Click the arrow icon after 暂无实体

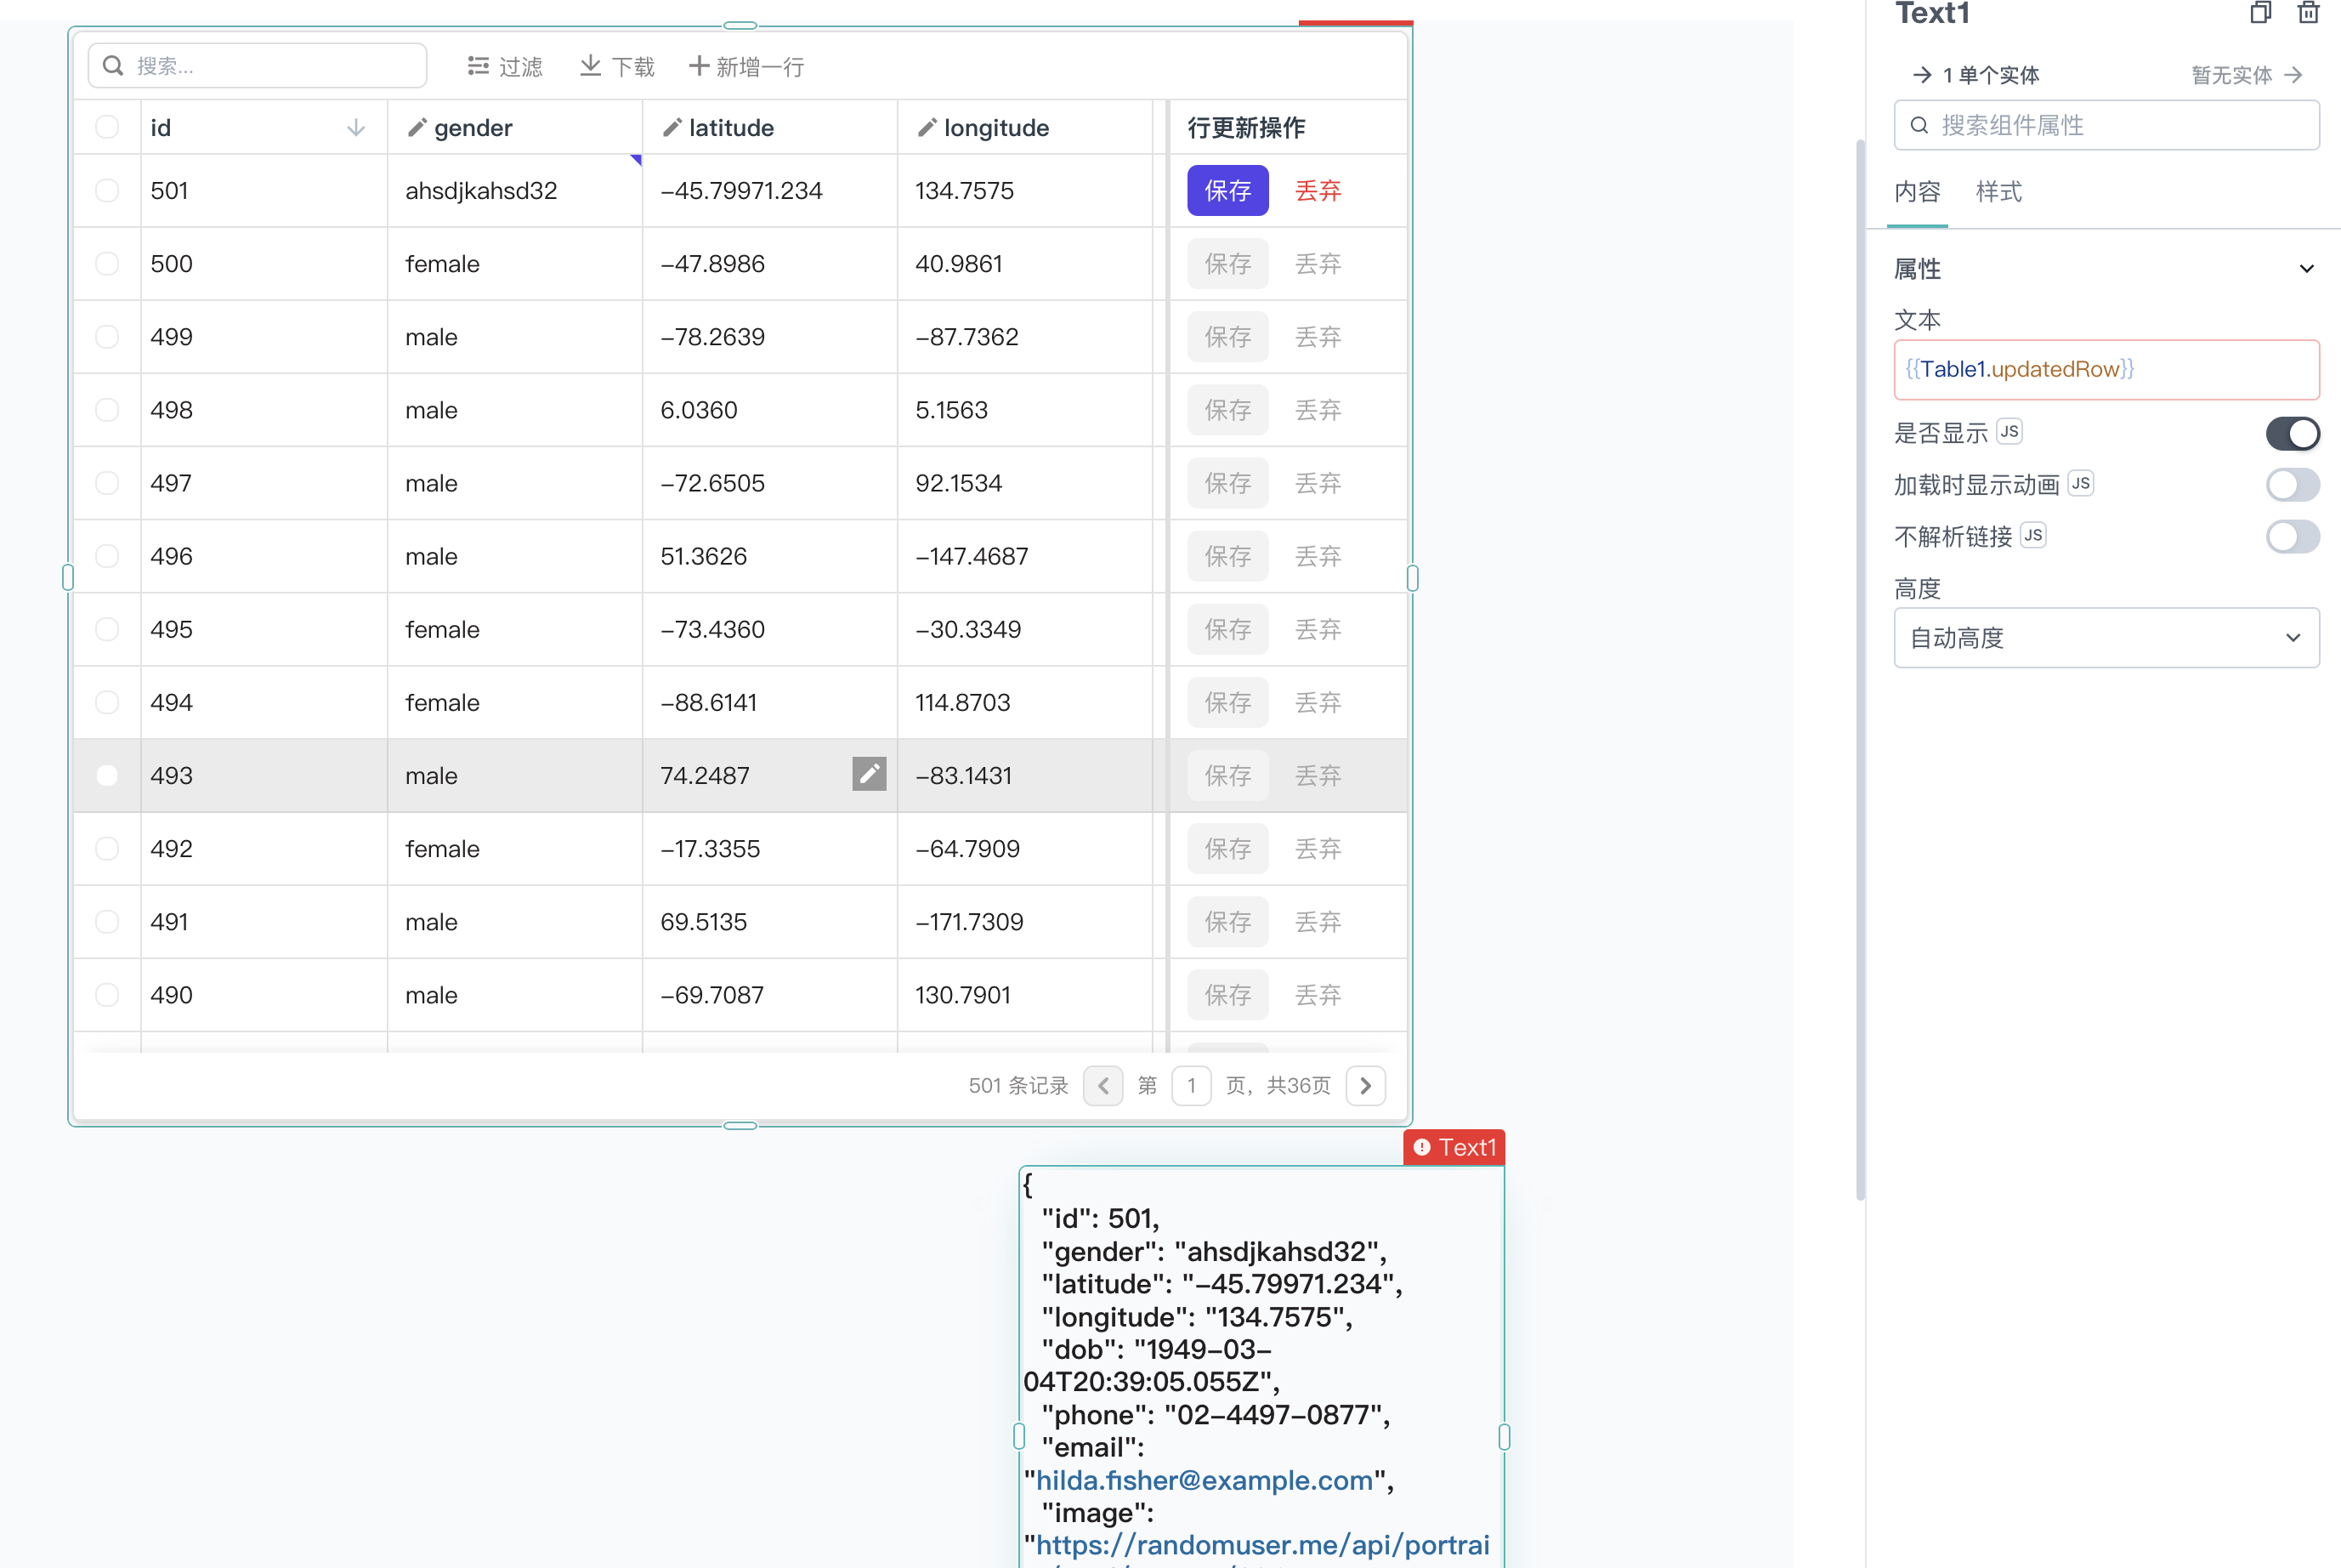[x=2293, y=75]
